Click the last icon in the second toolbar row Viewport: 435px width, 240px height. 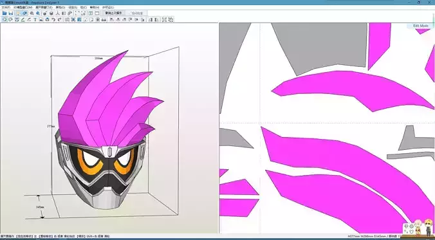pos(171,19)
